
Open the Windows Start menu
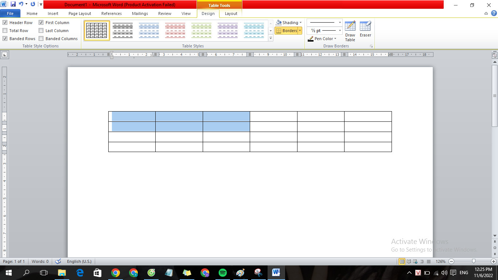[x=8, y=273]
